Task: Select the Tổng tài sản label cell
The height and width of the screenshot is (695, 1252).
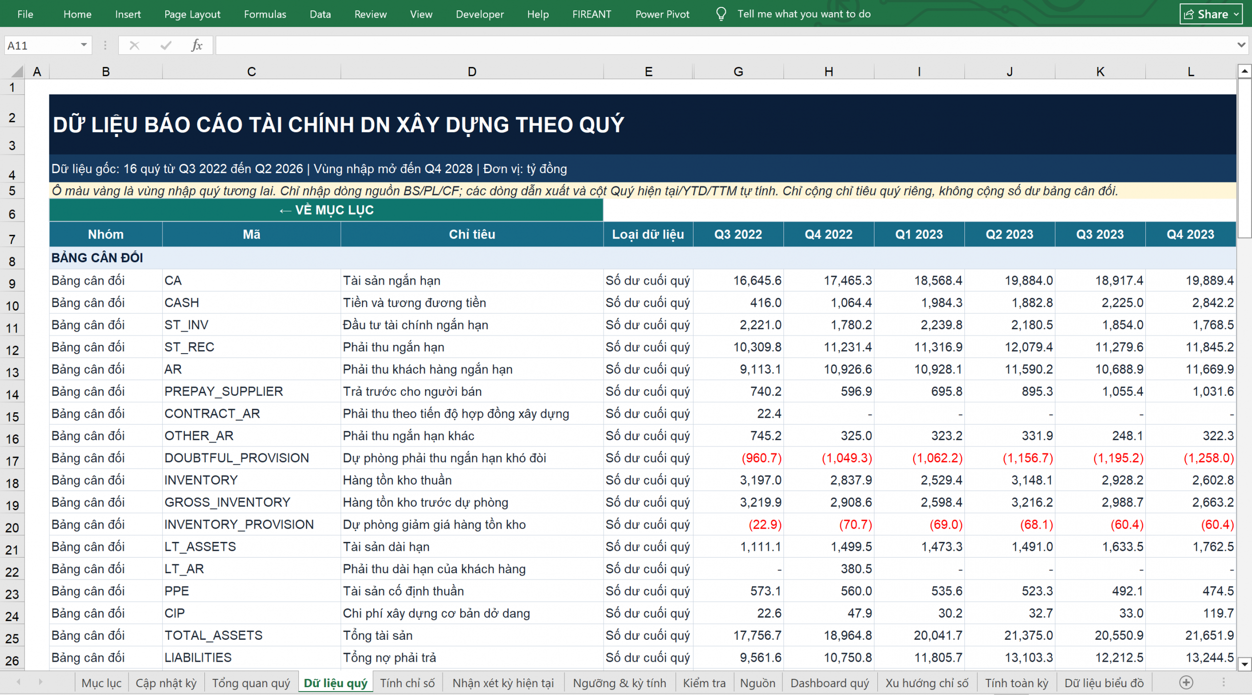Action: click(x=472, y=635)
